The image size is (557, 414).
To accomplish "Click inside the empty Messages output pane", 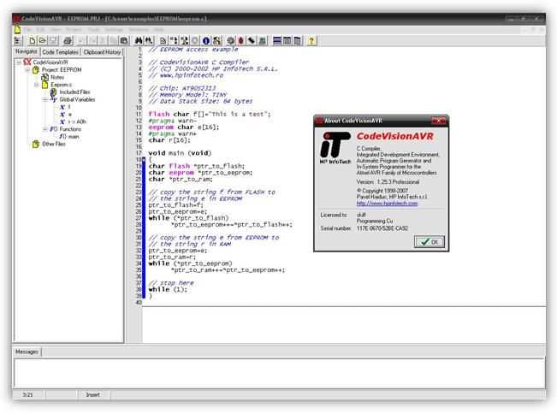I will 279,373.
